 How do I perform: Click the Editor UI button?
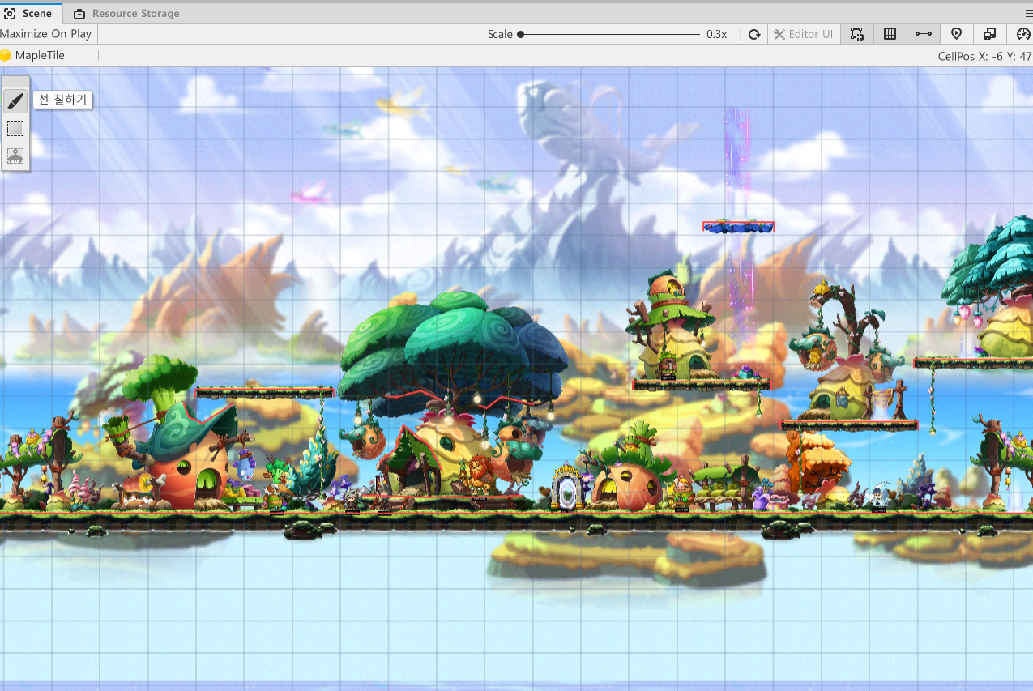click(803, 34)
